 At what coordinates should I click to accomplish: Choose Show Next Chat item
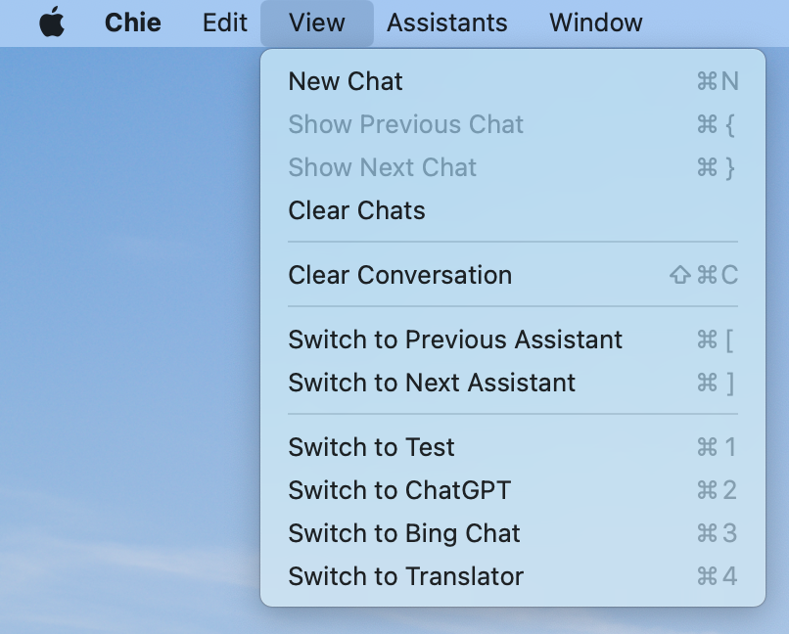[513, 167]
